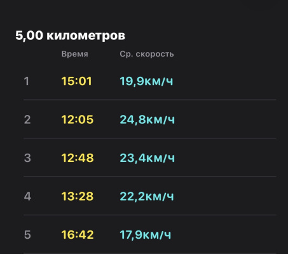Select the time 13:28
This screenshot has width=288, height=254.
coord(78,196)
